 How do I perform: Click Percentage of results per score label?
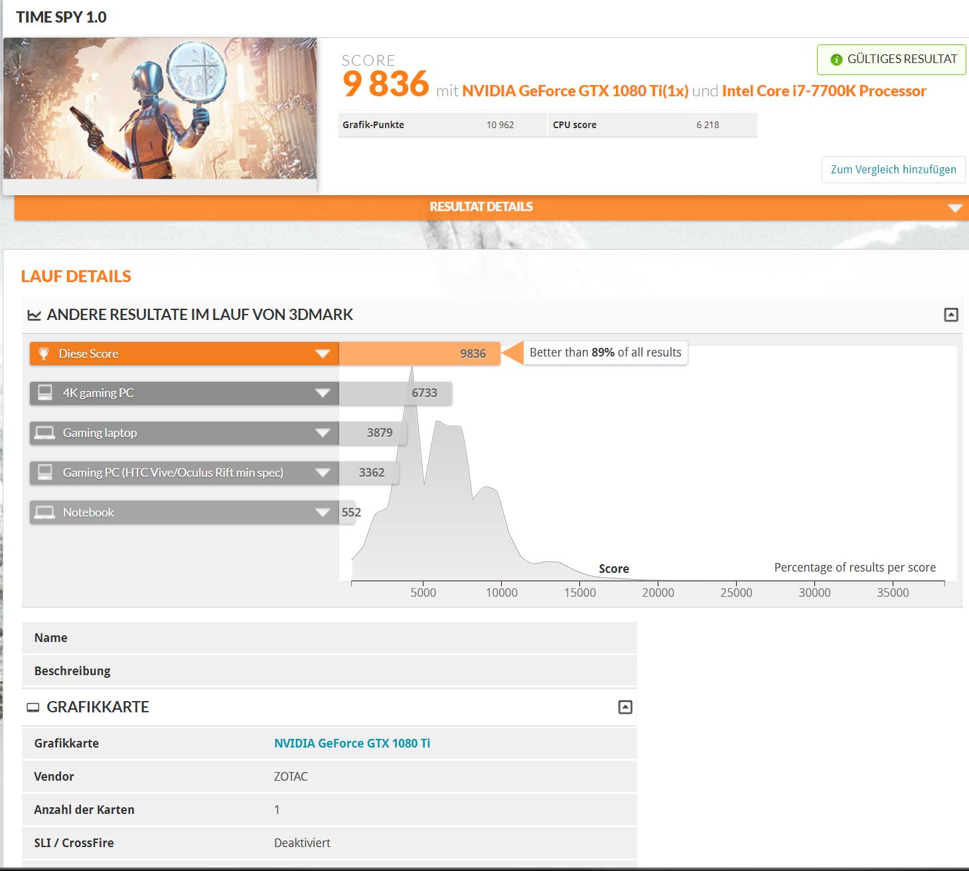pos(855,568)
